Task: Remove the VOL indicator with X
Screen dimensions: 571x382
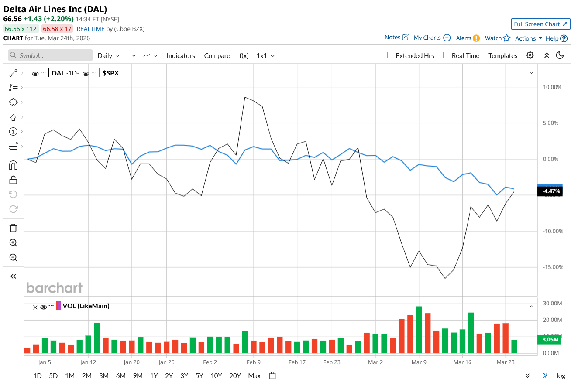Action: coord(35,307)
